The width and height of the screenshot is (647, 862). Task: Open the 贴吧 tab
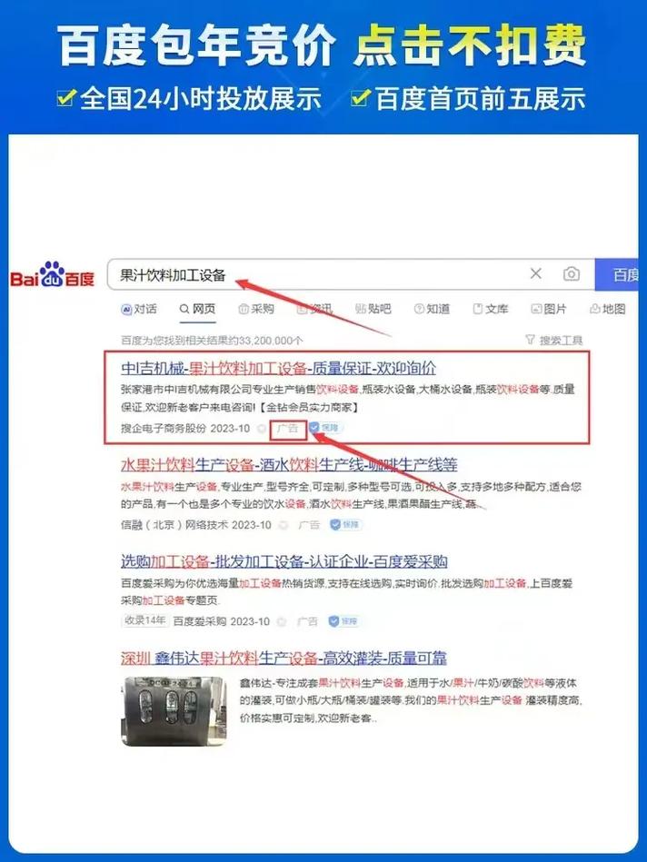pos(373,309)
